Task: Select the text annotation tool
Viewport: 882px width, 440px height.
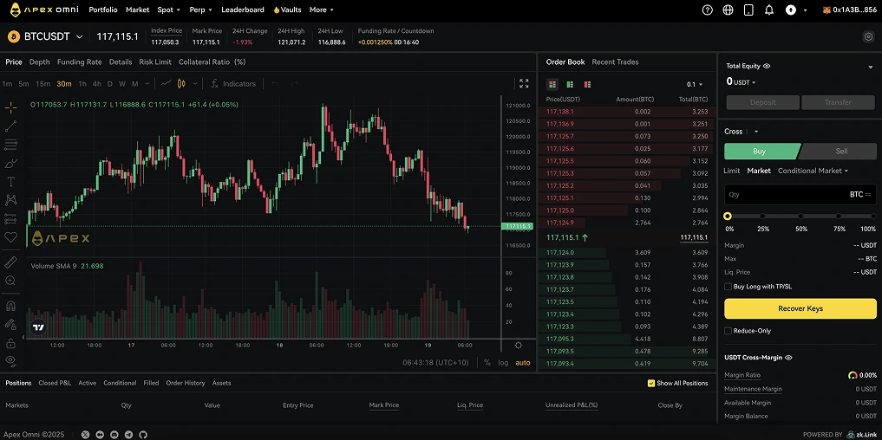Action: (10, 182)
